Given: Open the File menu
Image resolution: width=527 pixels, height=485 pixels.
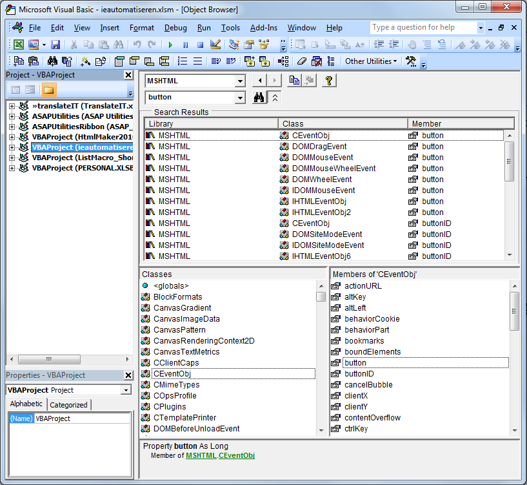Looking at the screenshot, I should [35, 28].
